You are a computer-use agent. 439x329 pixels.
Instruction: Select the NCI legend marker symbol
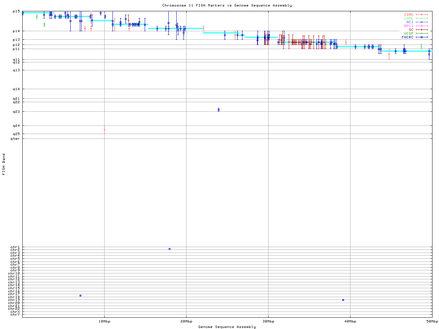tap(422, 22)
